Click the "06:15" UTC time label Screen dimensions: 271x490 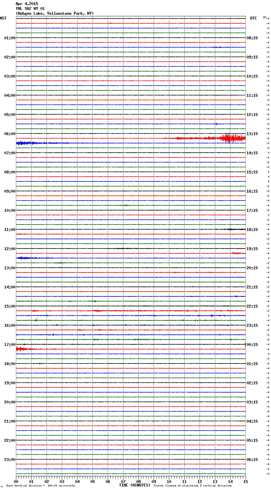pyautogui.click(x=252, y=460)
